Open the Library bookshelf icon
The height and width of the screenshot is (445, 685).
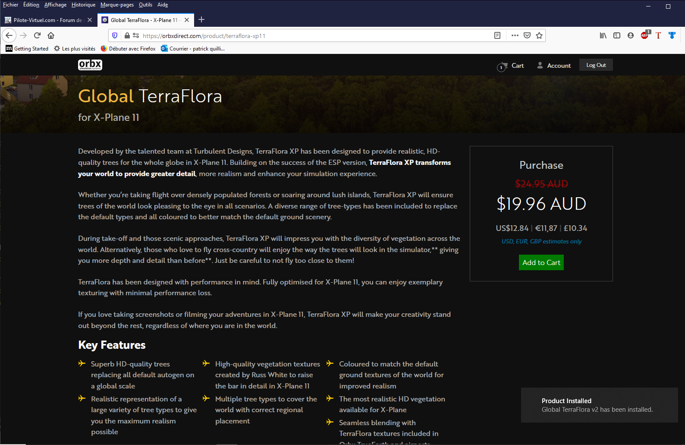[603, 35]
